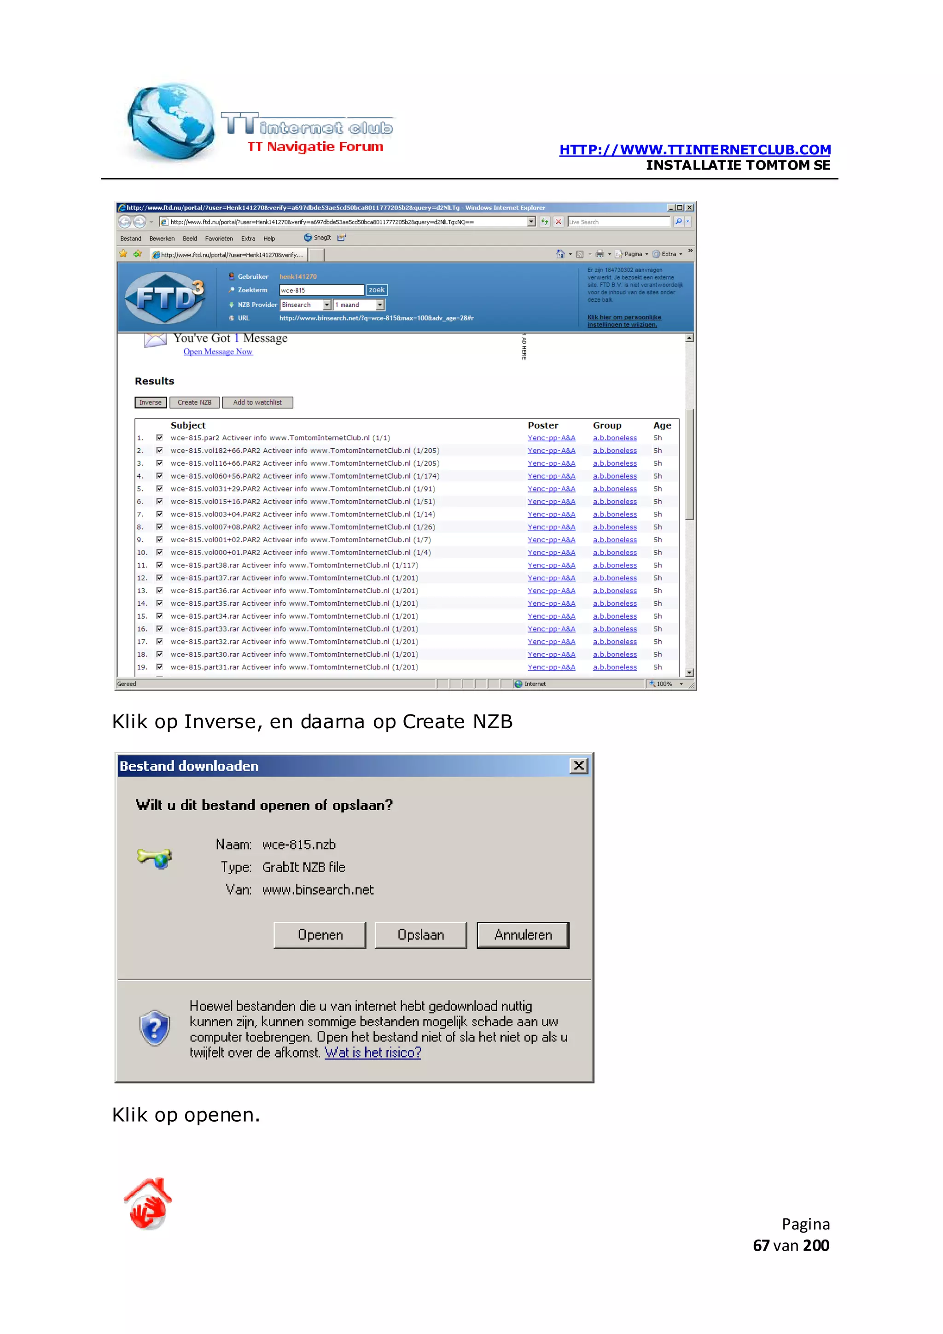Toggle checkbox for row 19 part31.rar
Image resolution: width=943 pixels, height=1334 pixels.
(x=160, y=667)
